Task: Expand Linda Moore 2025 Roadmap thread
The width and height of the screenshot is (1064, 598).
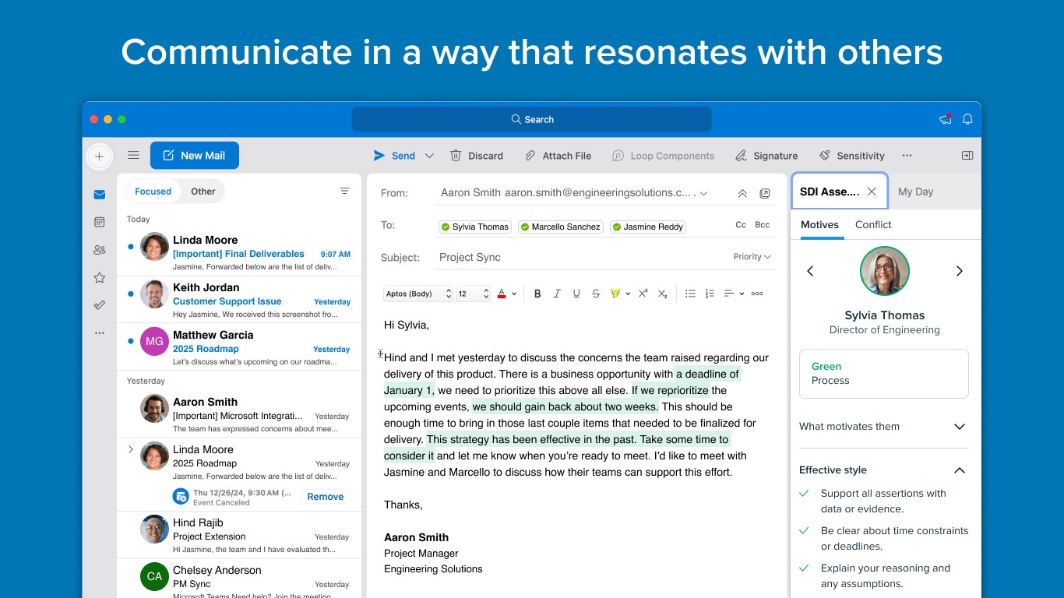Action: (130, 449)
